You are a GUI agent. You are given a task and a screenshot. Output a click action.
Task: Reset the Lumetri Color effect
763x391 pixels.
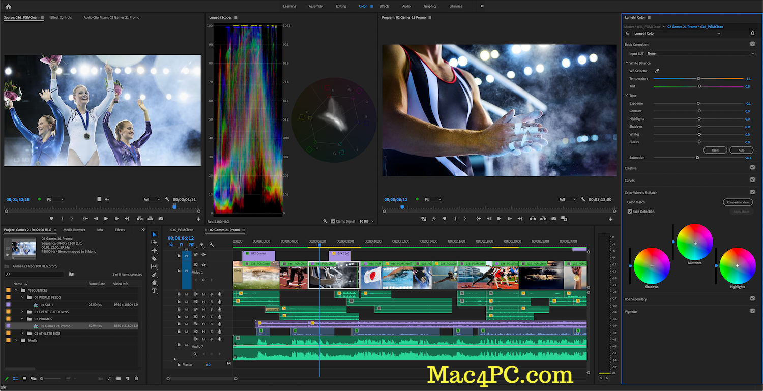tap(752, 33)
